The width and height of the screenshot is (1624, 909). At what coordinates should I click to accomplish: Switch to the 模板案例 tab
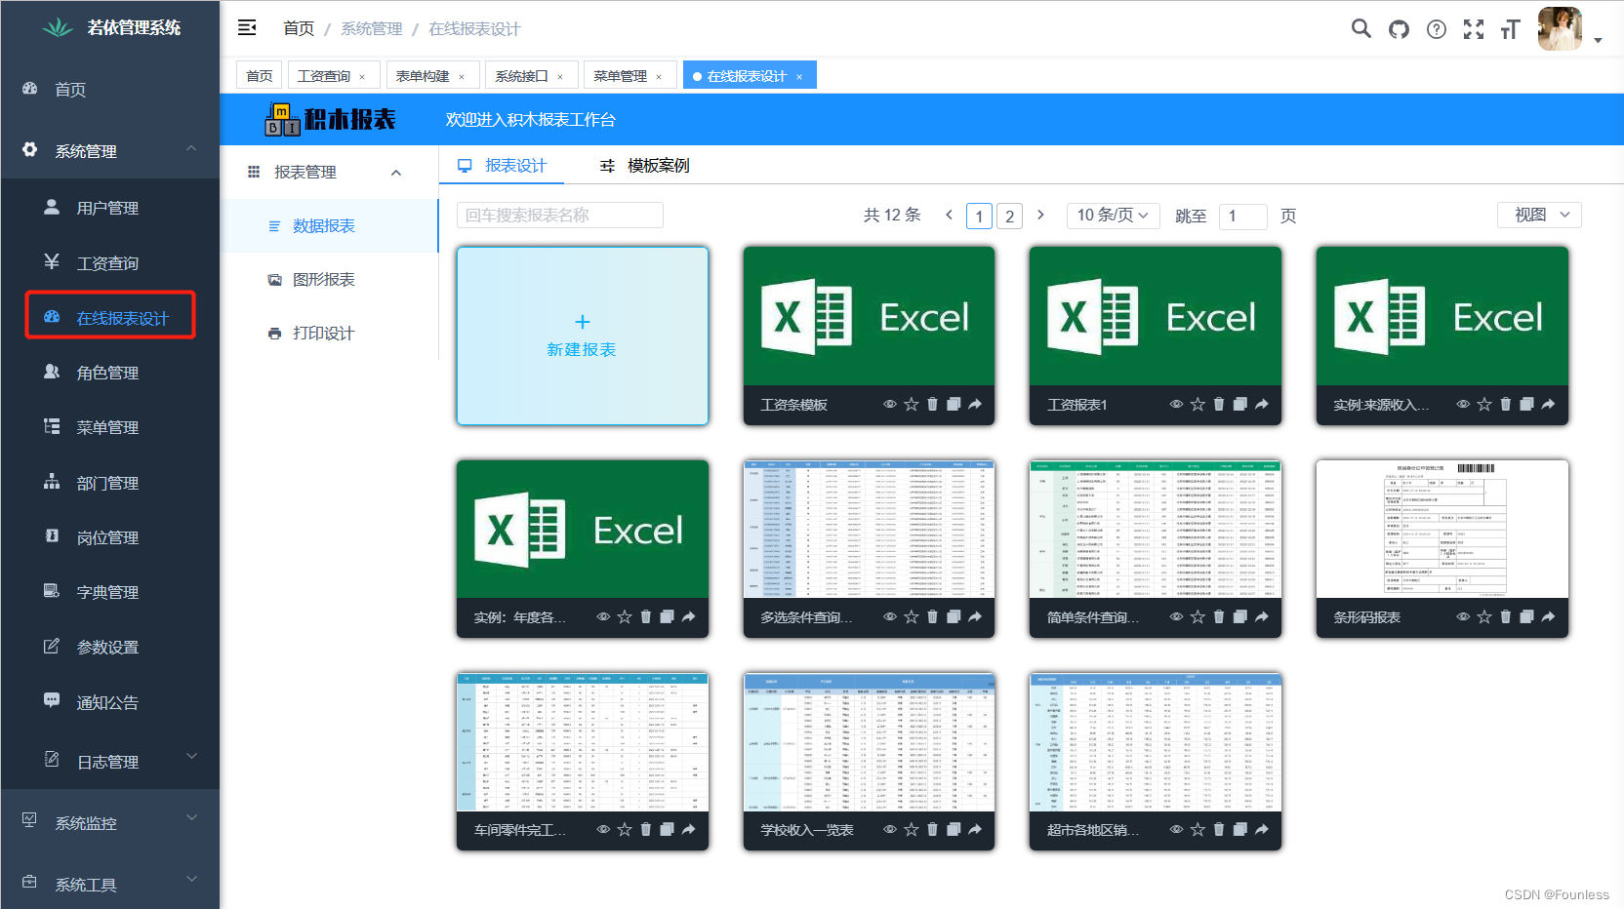tap(645, 166)
